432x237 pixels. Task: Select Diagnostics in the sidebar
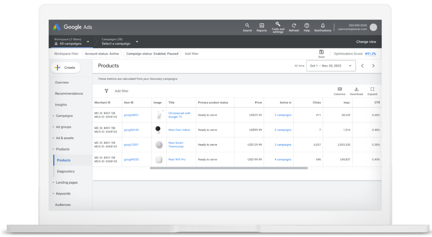tap(66, 172)
